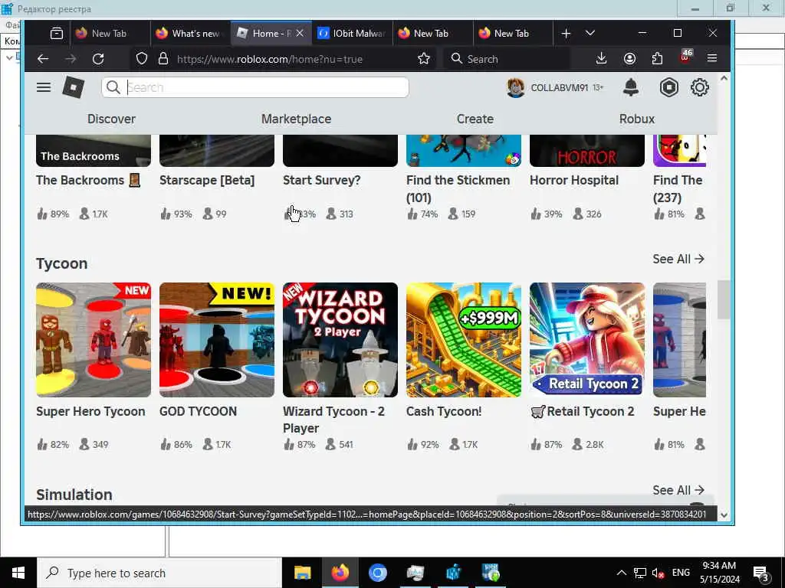Click the blue circular browser icon in taskbar
Viewport: 785px width, 588px height.
tap(377, 573)
